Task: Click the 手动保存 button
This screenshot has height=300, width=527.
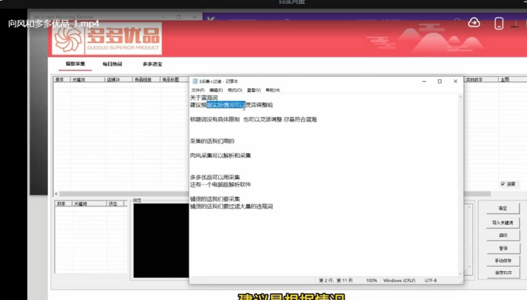Action: (503, 261)
